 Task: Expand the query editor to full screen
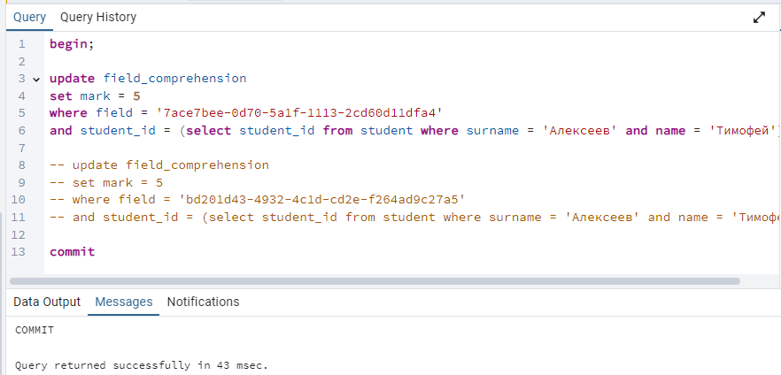pyautogui.click(x=759, y=18)
